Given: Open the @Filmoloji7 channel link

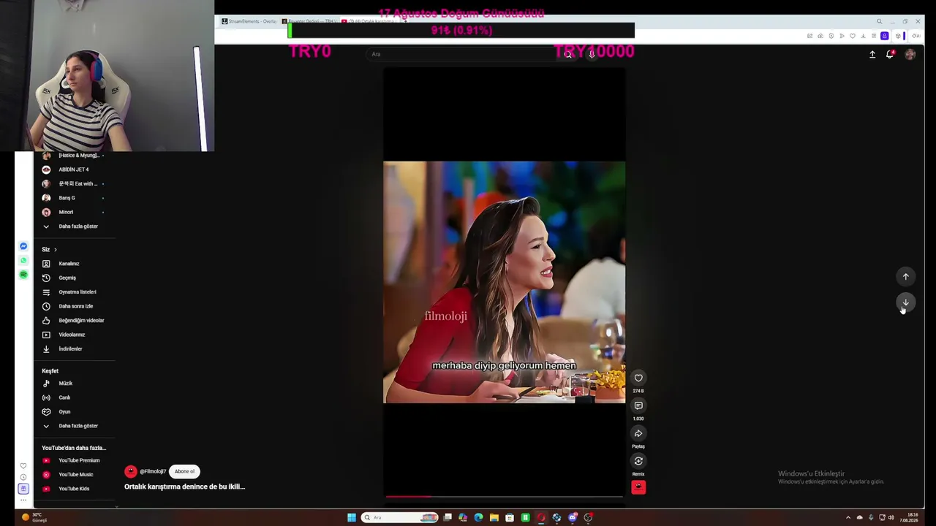Looking at the screenshot, I should point(153,471).
